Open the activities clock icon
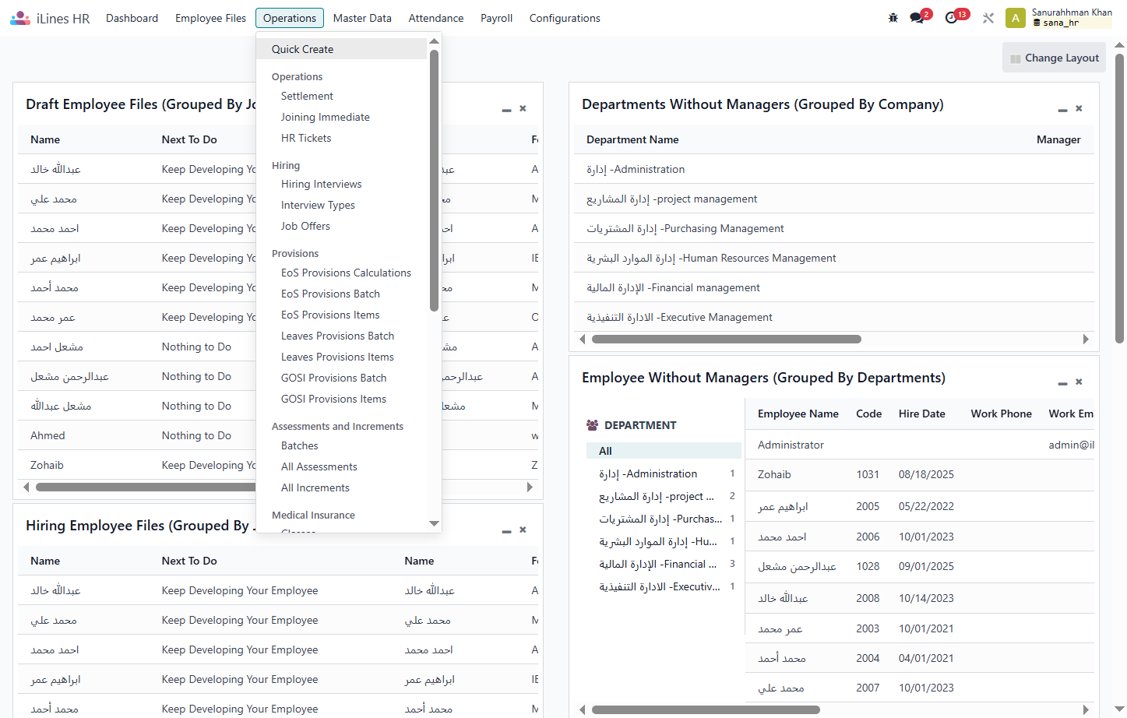Image resolution: width=1127 pixels, height=718 pixels. point(951,18)
